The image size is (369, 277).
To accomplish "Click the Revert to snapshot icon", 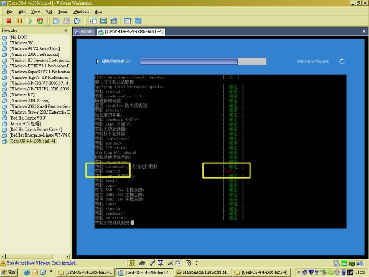I will (x=66, y=21).
